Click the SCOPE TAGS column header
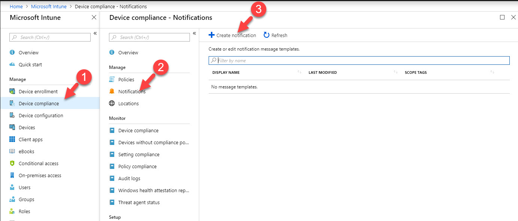 tap(416, 72)
